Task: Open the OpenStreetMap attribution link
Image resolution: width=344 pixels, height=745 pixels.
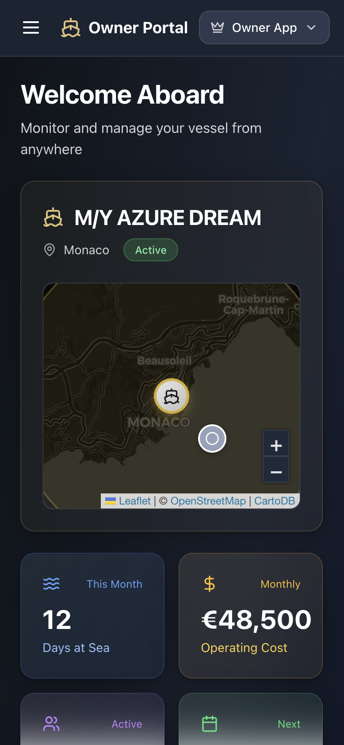Action: click(208, 501)
